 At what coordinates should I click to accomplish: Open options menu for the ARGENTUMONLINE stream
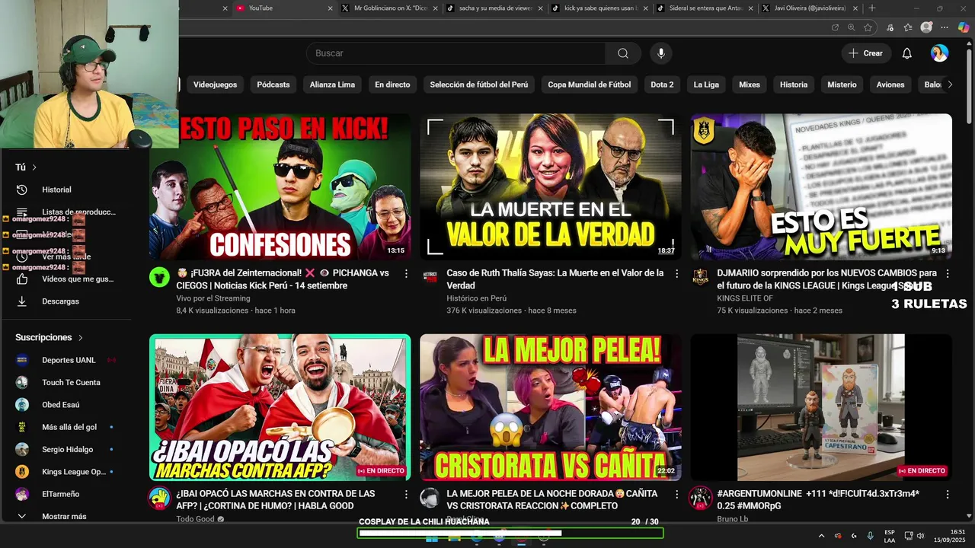coord(948,494)
